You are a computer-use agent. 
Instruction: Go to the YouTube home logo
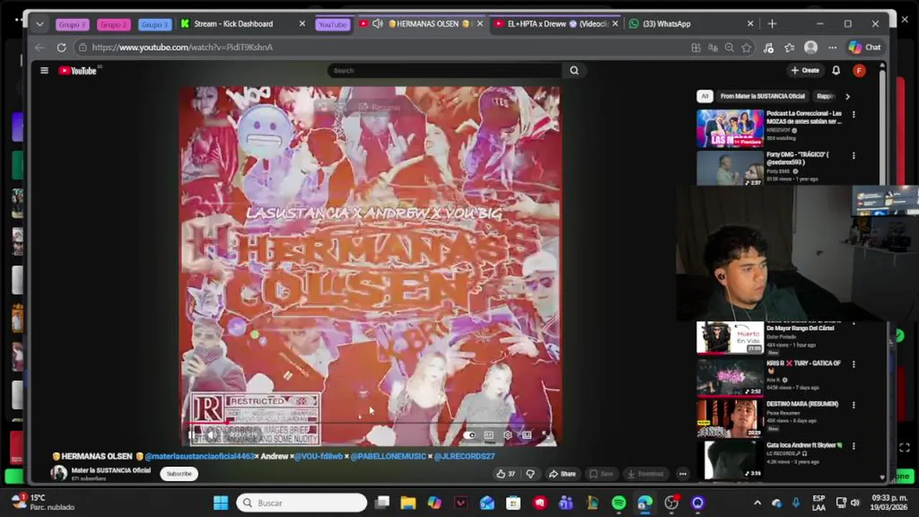pyautogui.click(x=78, y=70)
